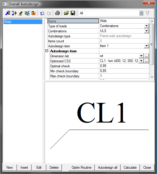This screenshot has width=157, height=174.
Task: Click the Close button at the bottom
Action: pyautogui.click(x=147, y=168)
